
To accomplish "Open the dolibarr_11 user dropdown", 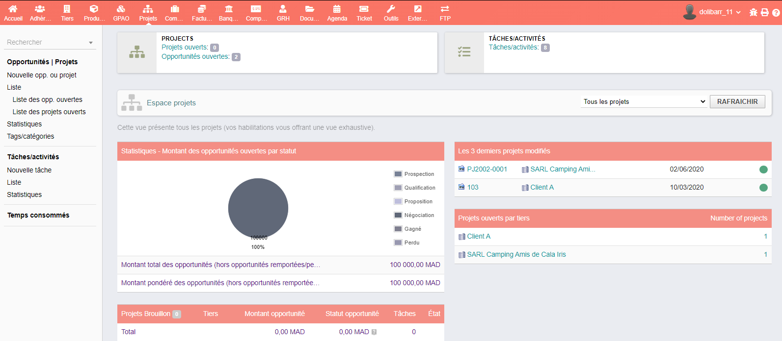I will coord(720,12).
